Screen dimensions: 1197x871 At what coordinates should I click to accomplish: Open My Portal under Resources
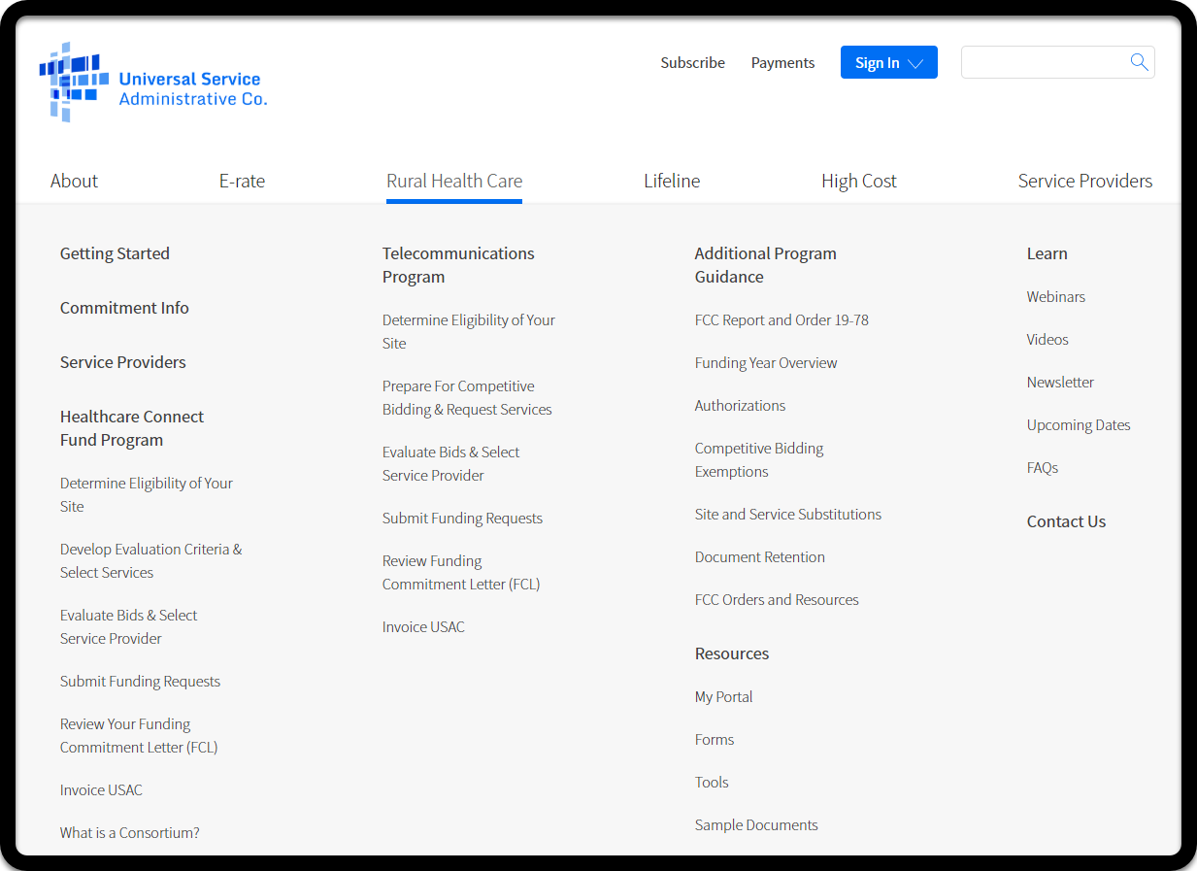point(723,697)
